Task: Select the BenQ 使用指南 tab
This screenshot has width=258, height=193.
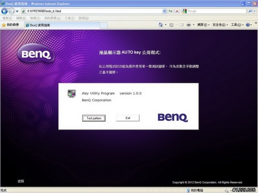Action: point(62,25)
